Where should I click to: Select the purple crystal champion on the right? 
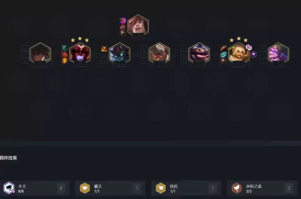(x=278, y=53)
